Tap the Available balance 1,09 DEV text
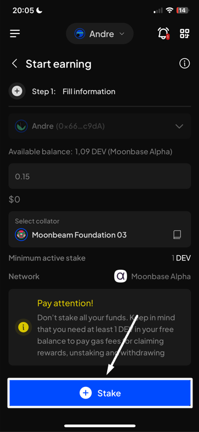This screenshot has height=432, width=199. click(x=90, y=152)
